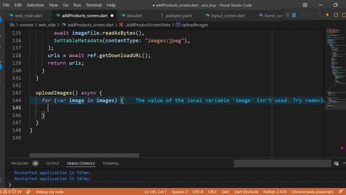Switch to the web_main.dart tab
The width and height of the screenshot is (346, 195).
point(29,16)
